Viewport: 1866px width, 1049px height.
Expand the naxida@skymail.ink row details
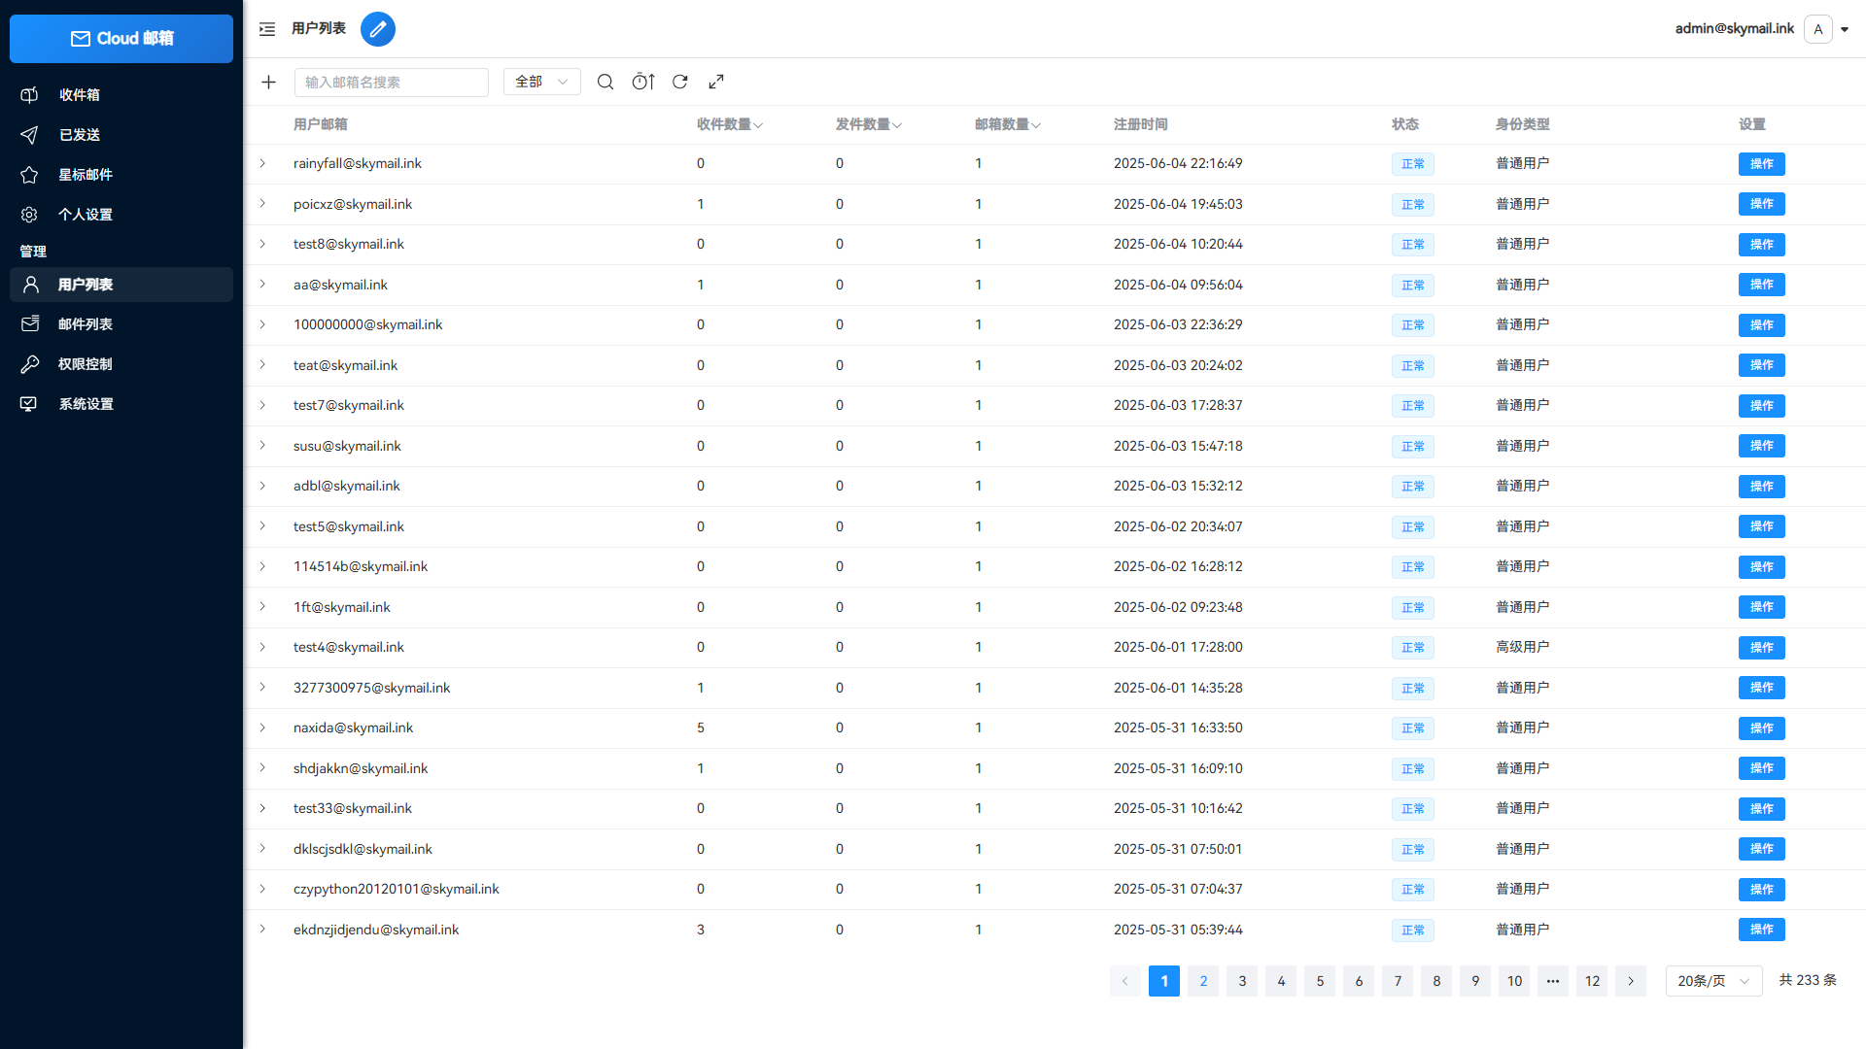(262, 728)
